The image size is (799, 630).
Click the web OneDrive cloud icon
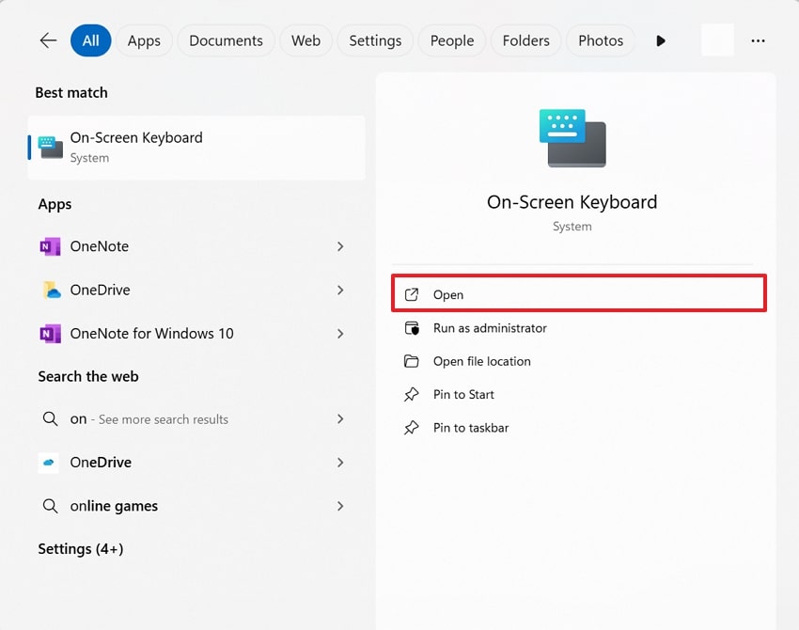(49, 463)
